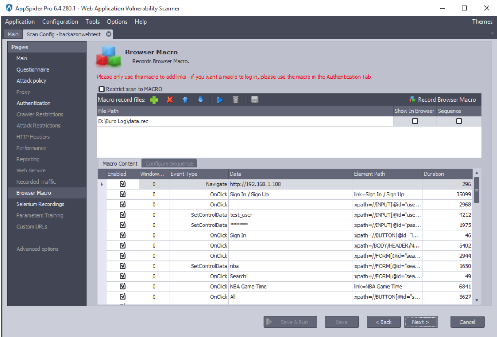
Task: Switch to the Main tab
Action: [13, 34]
